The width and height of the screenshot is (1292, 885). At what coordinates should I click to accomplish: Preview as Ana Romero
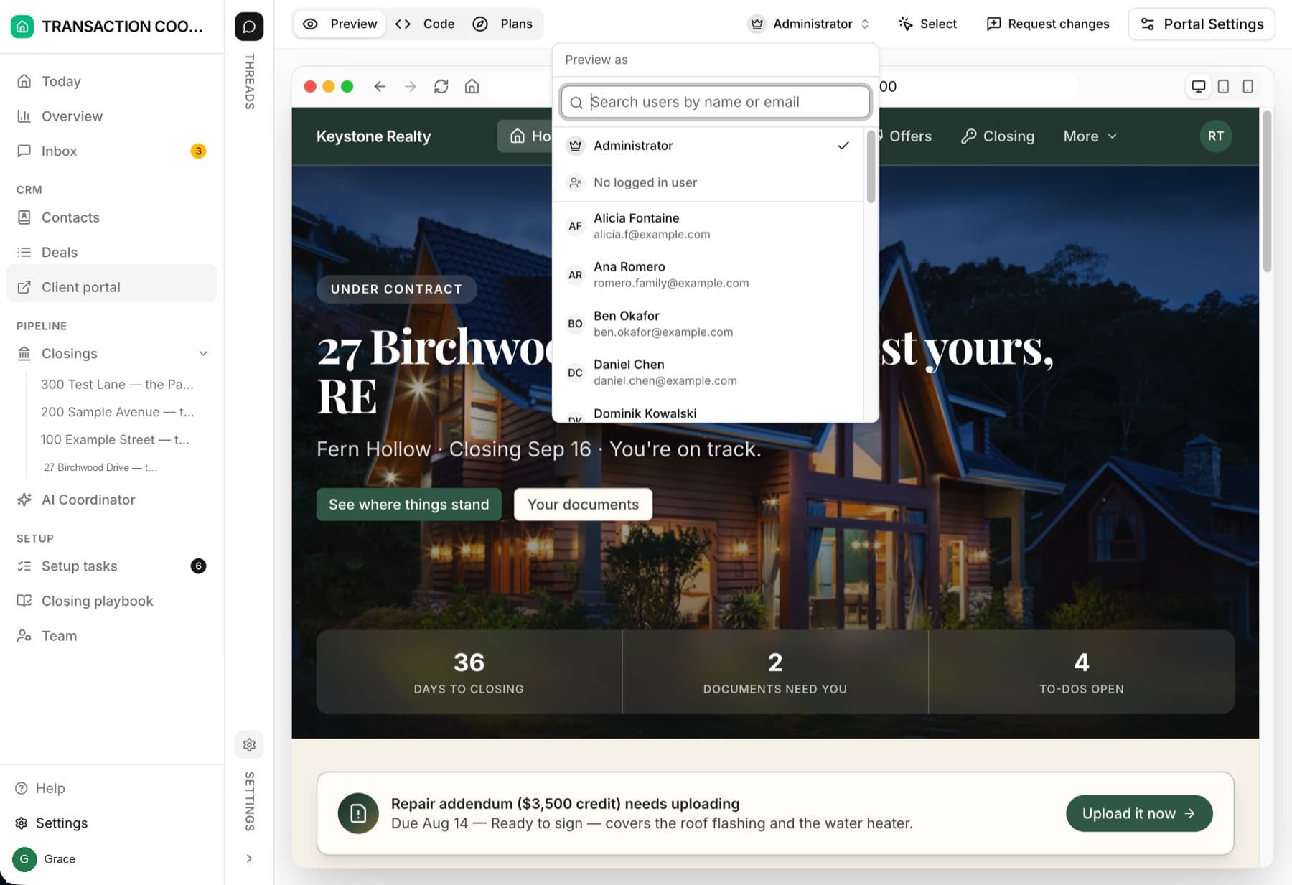click(x=708, y=274)
